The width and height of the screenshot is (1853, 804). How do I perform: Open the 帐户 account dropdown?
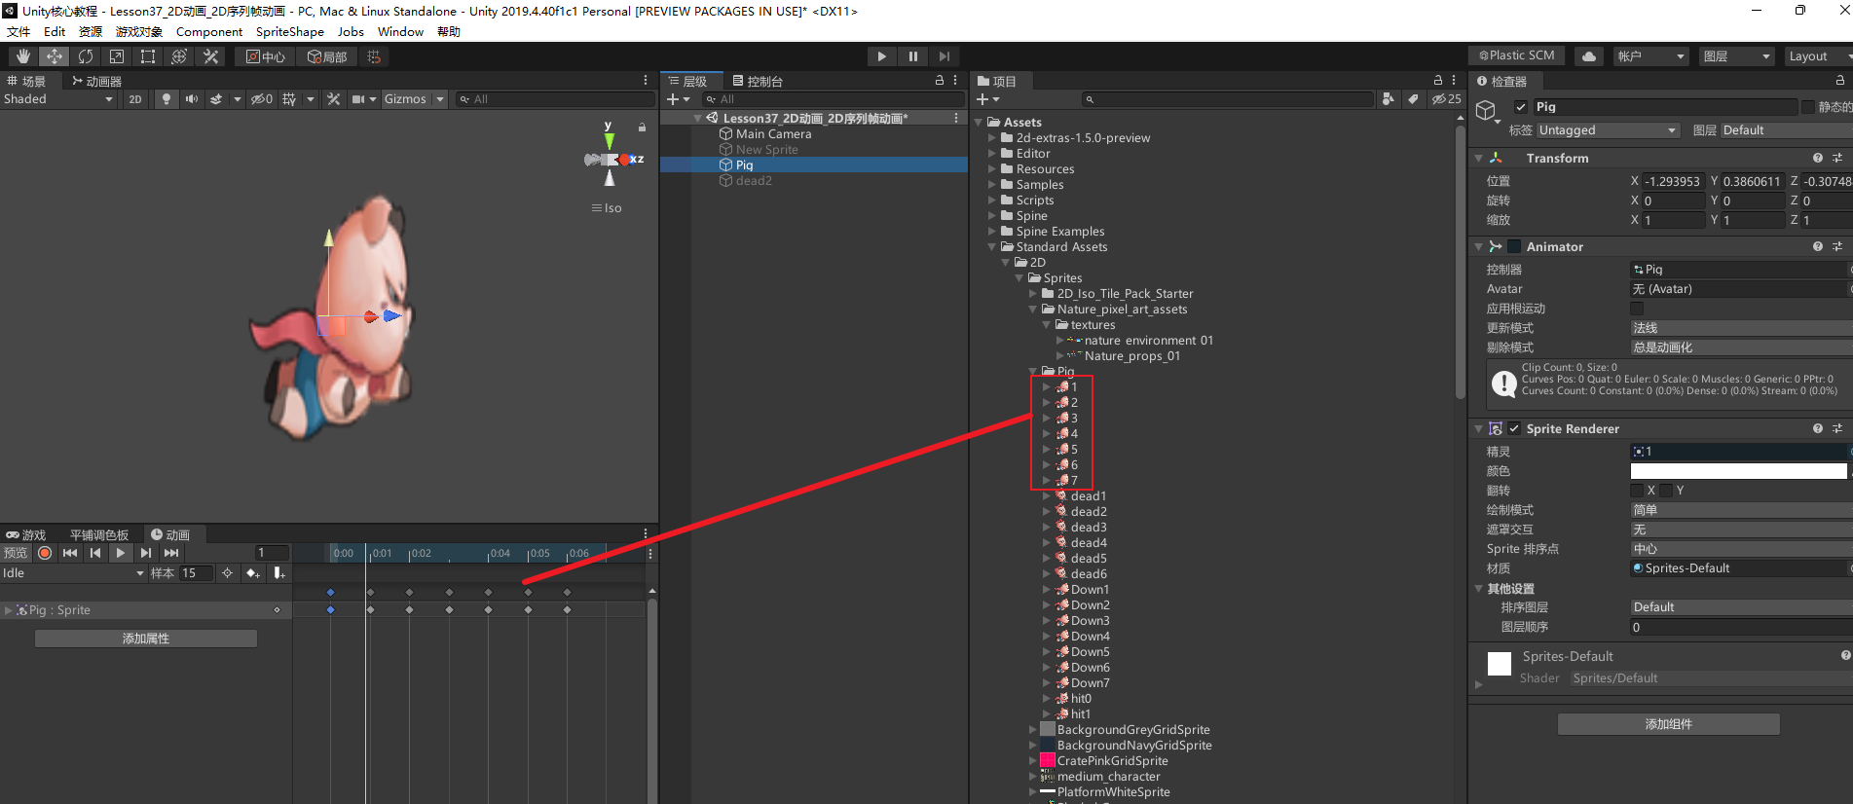point(1650,55)
